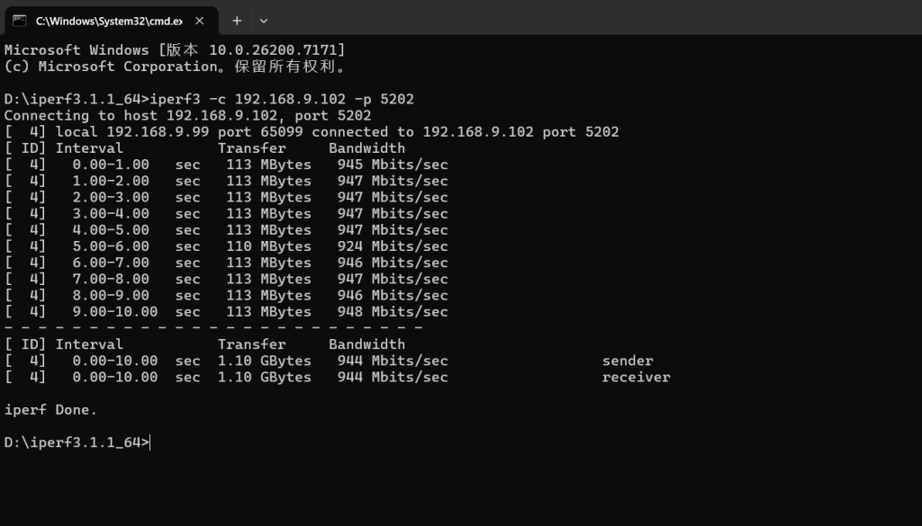Screen dimensions: 922x526
Task: Click the 'sender' label in summary
Action: (x=628, y=361)
